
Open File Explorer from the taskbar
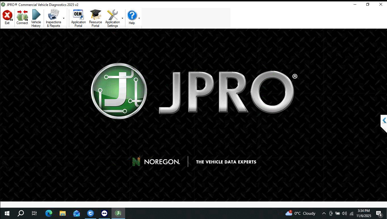(x=62, y=213)
